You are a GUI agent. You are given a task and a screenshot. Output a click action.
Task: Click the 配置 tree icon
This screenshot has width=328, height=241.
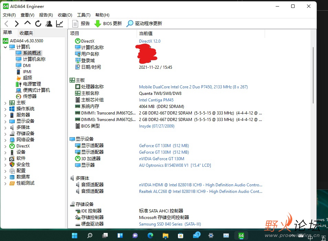(12, 171)
